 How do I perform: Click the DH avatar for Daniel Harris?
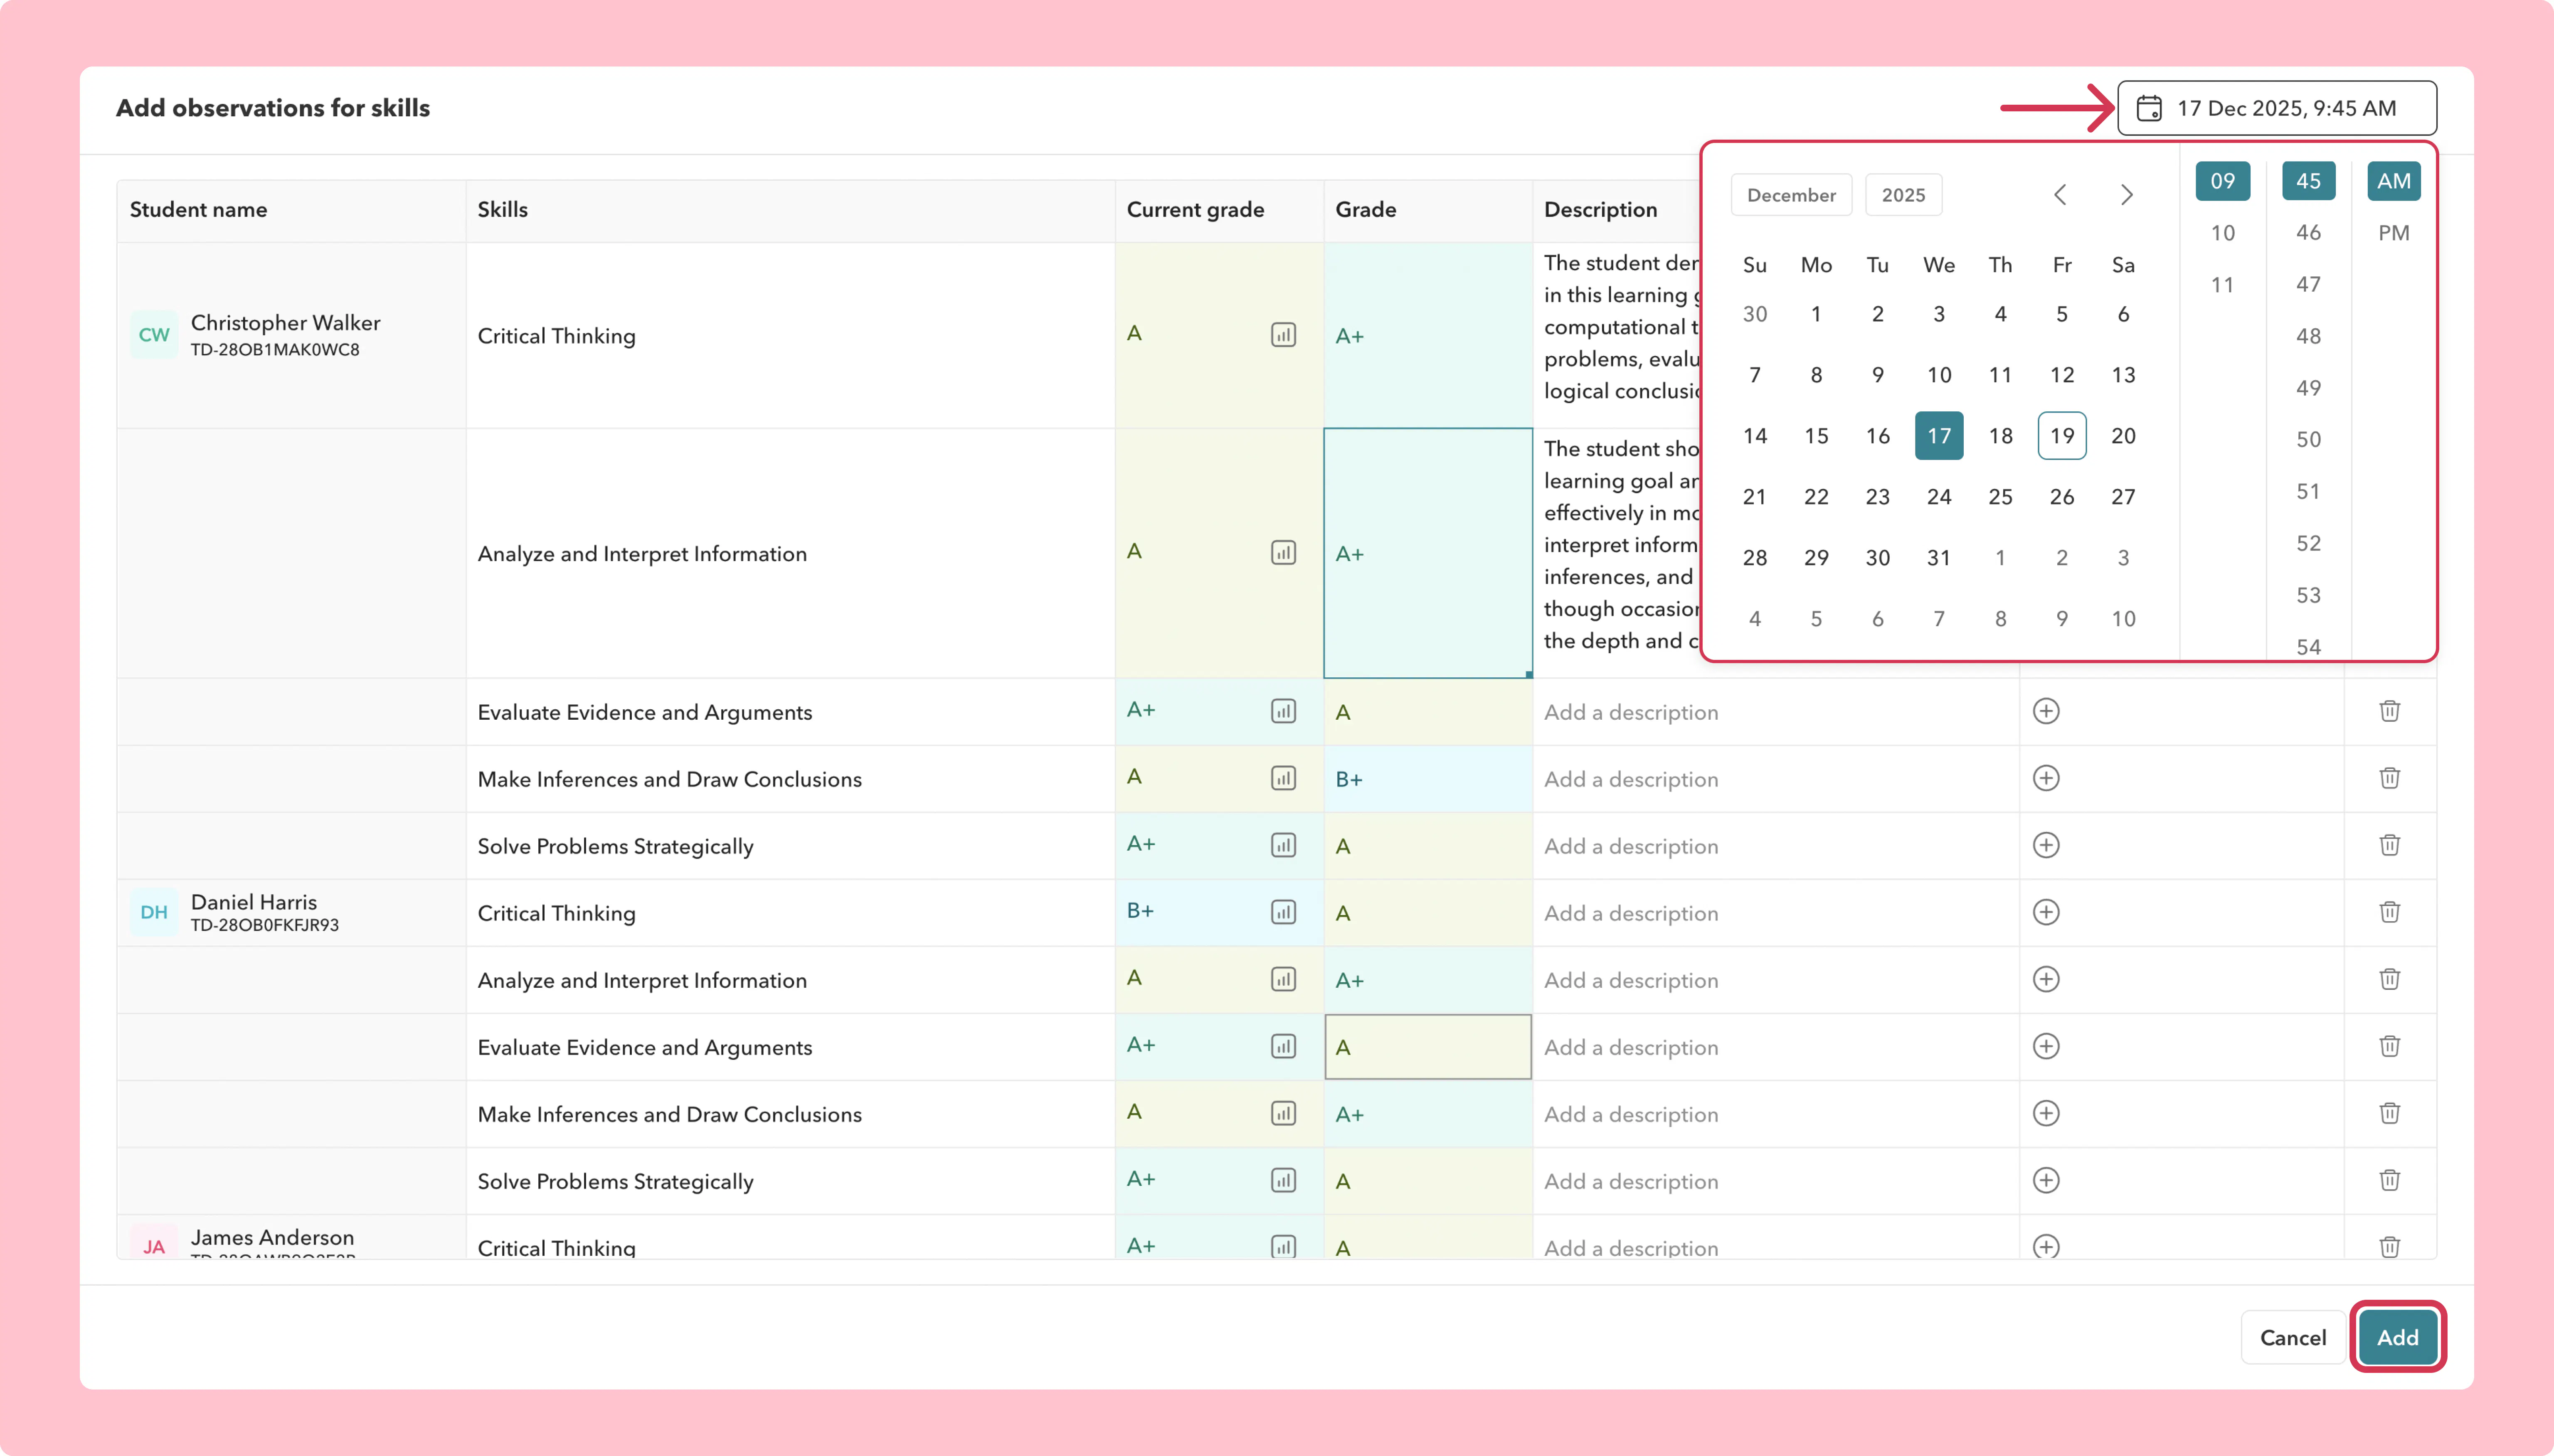click(154, 912)
